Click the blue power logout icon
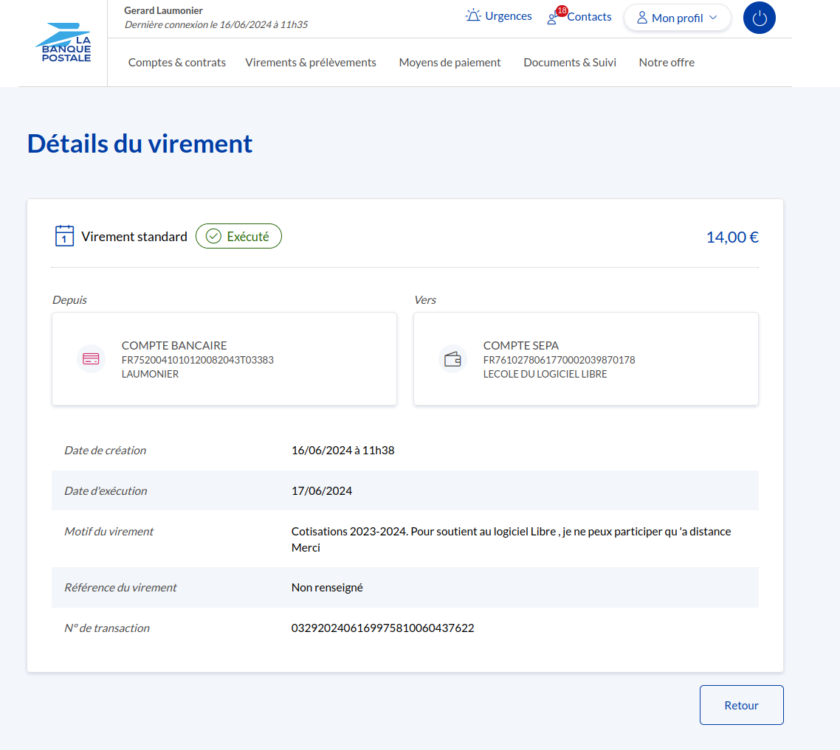 (x=759, y=18)
